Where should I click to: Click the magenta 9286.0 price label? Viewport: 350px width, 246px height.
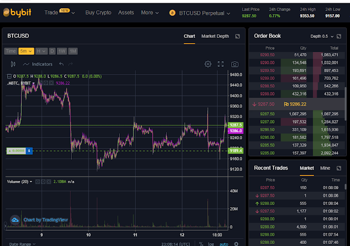[x=236, y=131]
